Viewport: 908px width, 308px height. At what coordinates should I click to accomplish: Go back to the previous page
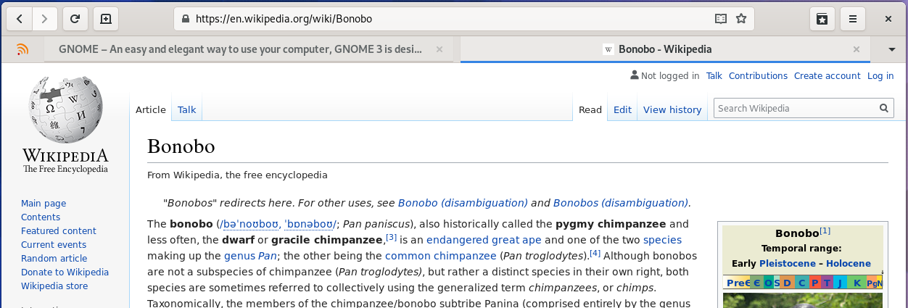pyautogui.click(x=19, y=19)
